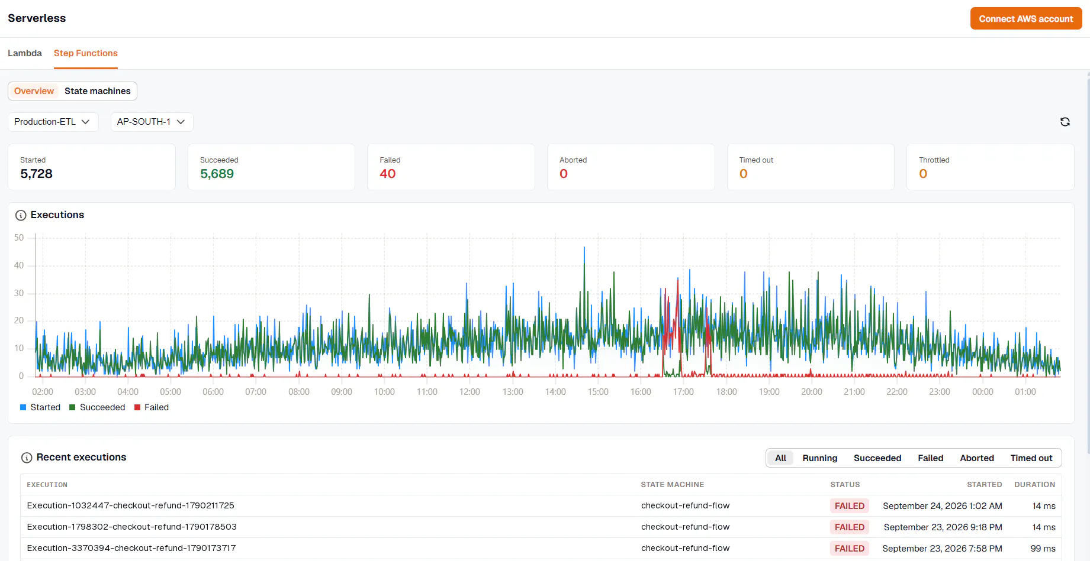Viewport: 1090px width, 561px height.
Task: Click the Failed 40 card
Action: (451, 167)
